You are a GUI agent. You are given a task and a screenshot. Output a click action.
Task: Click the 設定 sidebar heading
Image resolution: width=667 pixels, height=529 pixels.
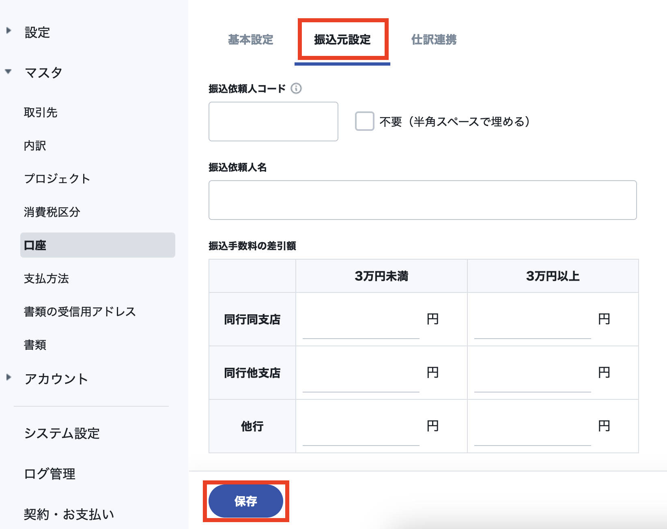[x=37, y=32]
